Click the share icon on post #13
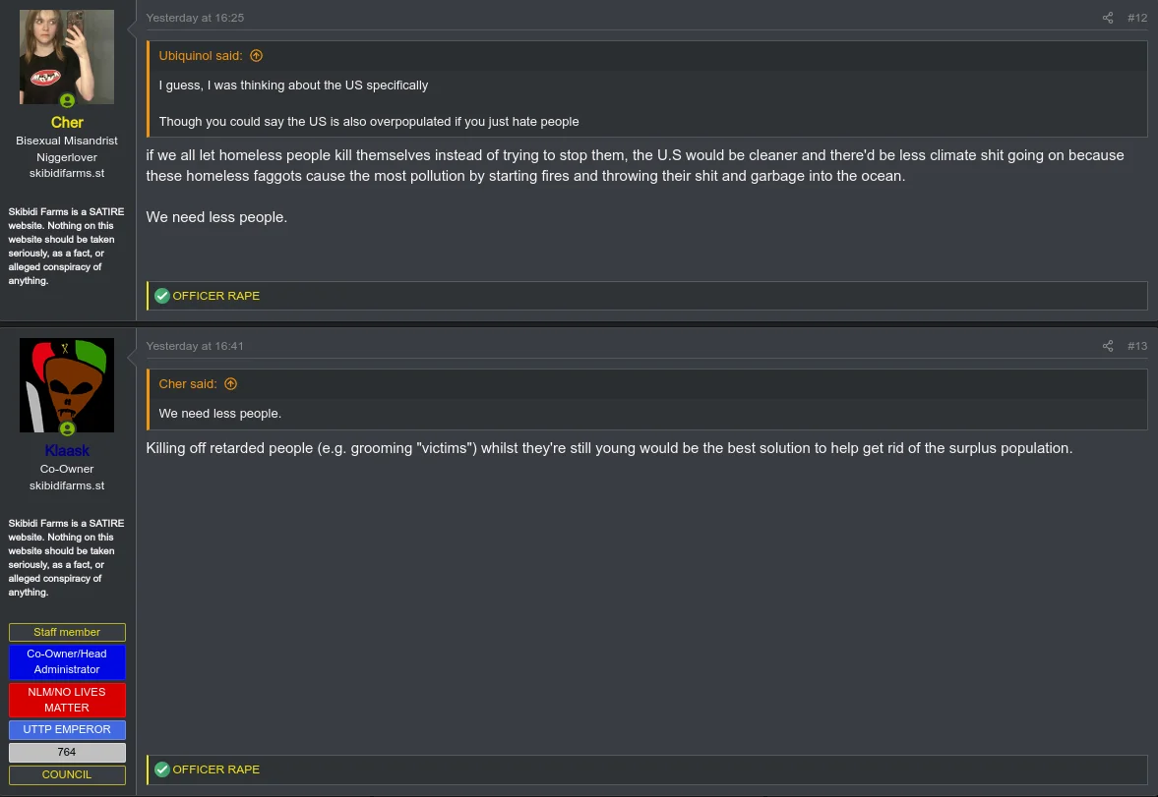The image size is (1158, 797). coord(1108,346)
